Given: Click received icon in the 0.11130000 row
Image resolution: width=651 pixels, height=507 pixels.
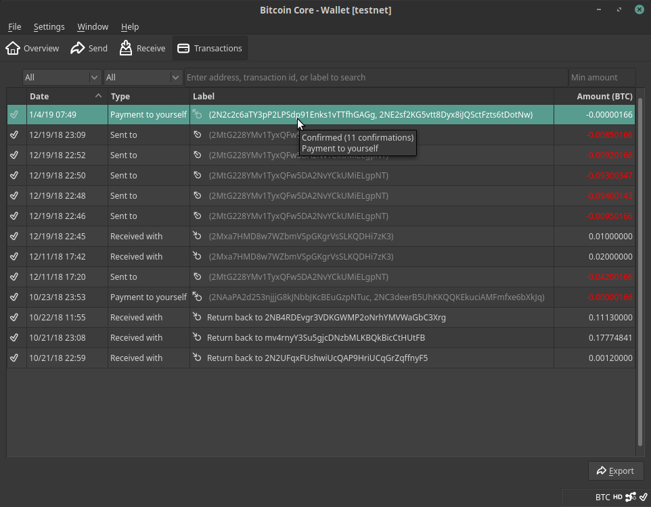Looking at the screenshot, I should coord(197,317).
